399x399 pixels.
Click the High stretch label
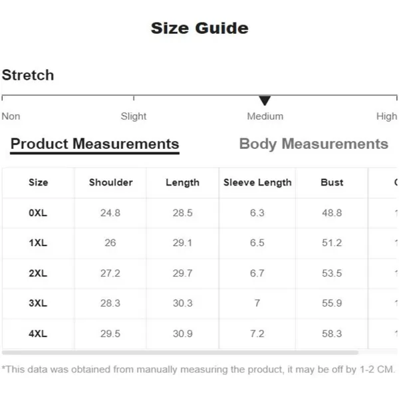[x=386, y=116]
